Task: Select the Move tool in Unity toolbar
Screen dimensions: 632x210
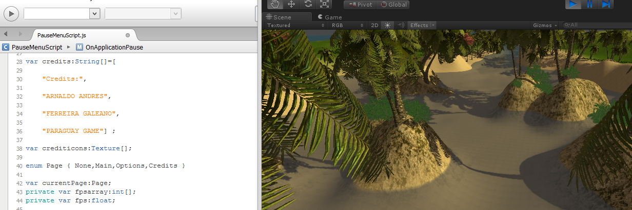Action: coord(291,4)
